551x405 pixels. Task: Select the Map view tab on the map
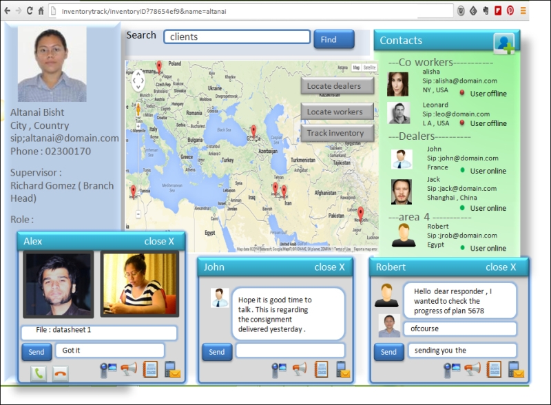(356, 67)
